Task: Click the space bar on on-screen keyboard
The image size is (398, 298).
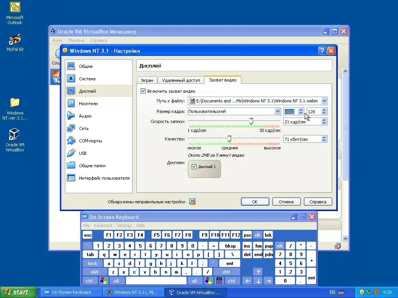Action: pyautogui.click(x=156, y=281)
